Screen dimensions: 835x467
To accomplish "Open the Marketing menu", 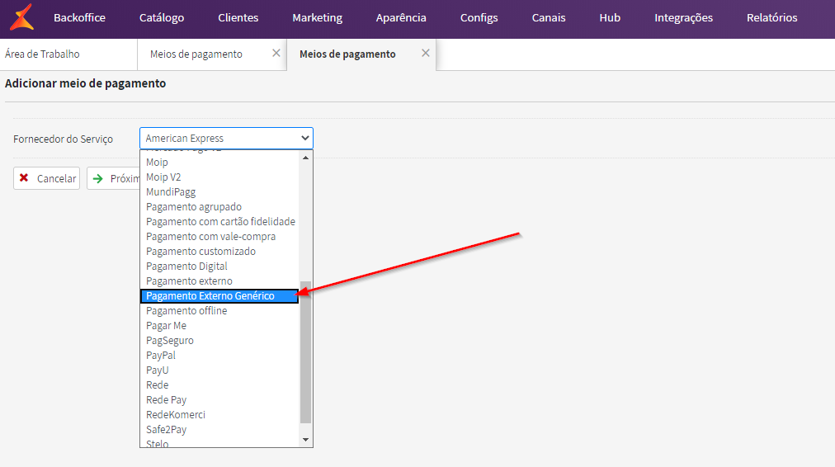I will [318, 17].
